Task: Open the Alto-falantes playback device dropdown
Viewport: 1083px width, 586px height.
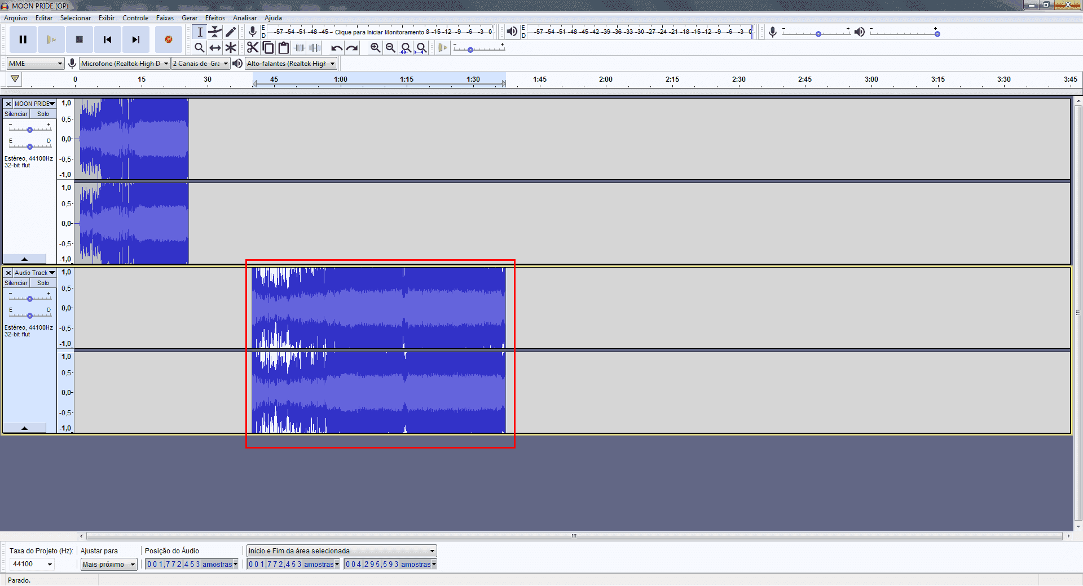Action: pyautogui.click(x=291, y=64)
